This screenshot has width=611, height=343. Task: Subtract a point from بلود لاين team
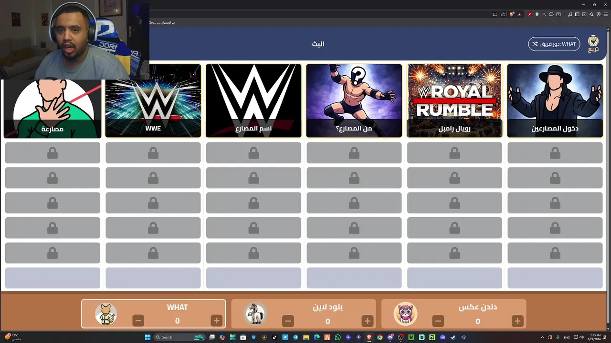coord(288,321)
